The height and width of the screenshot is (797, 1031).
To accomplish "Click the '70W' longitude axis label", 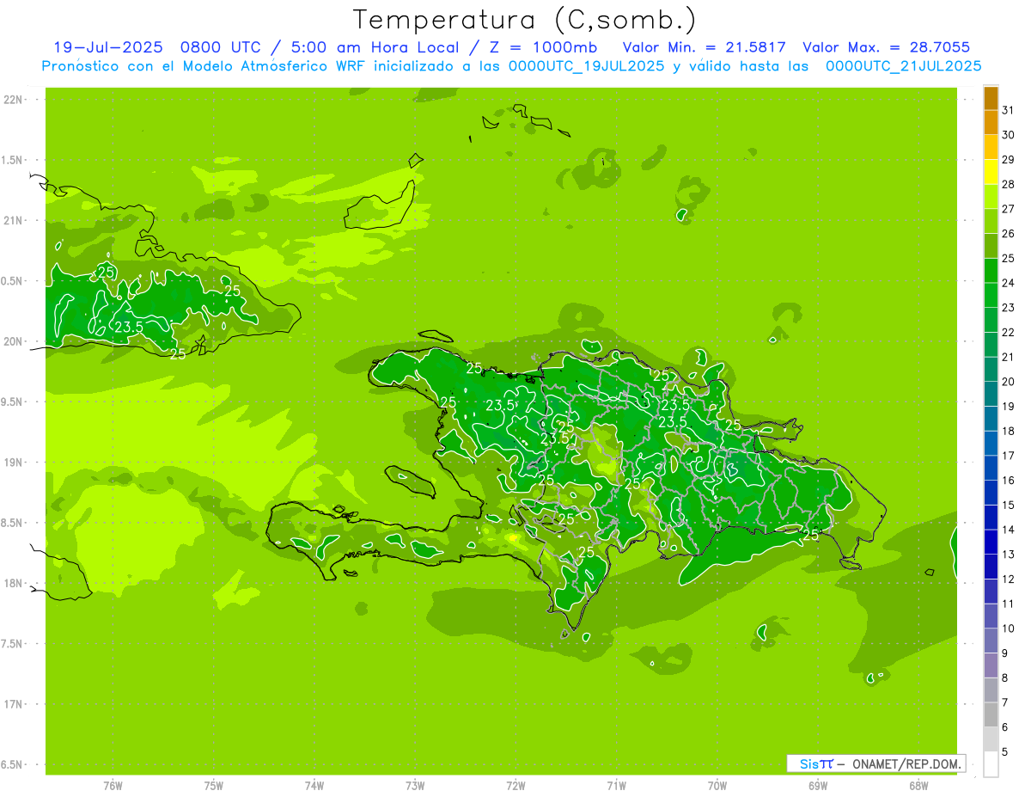I will coord(717,786).
